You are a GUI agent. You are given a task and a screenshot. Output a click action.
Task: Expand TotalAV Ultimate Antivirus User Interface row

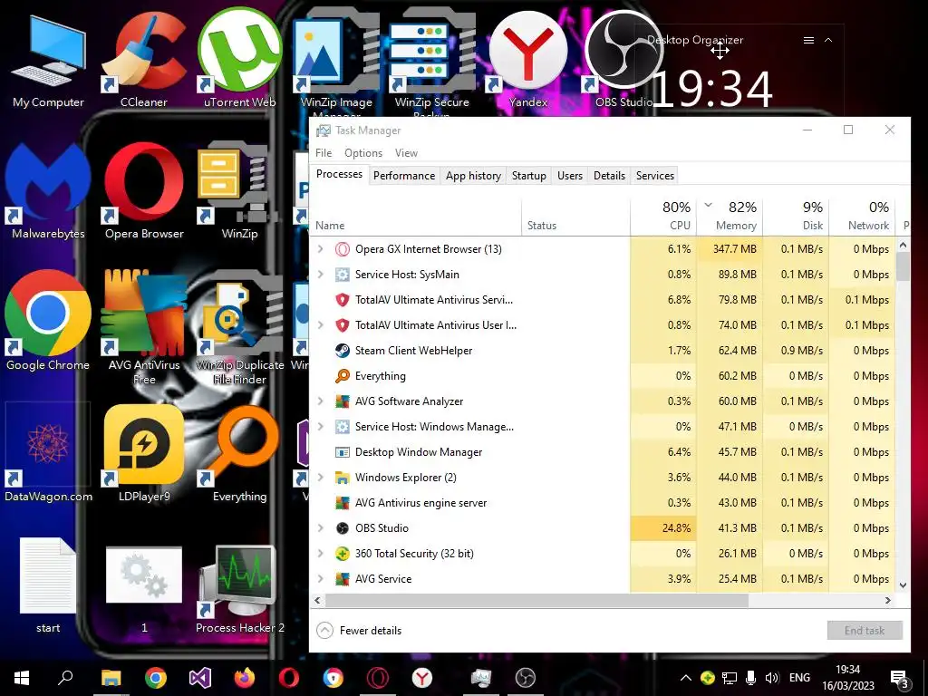[x=320, y=325]
